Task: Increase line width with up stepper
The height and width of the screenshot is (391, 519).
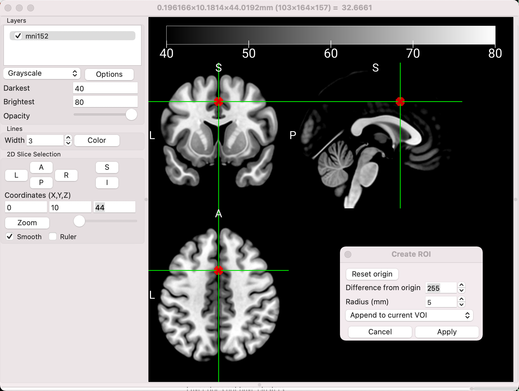Action: tap(68, 137)
